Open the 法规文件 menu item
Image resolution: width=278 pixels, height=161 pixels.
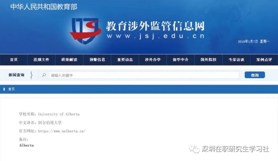pos(41,60)
